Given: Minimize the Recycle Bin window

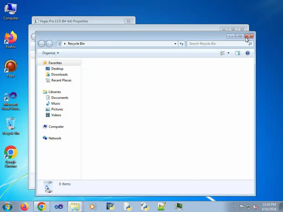Looking at the screenshot, I should [x=231, y=36].
